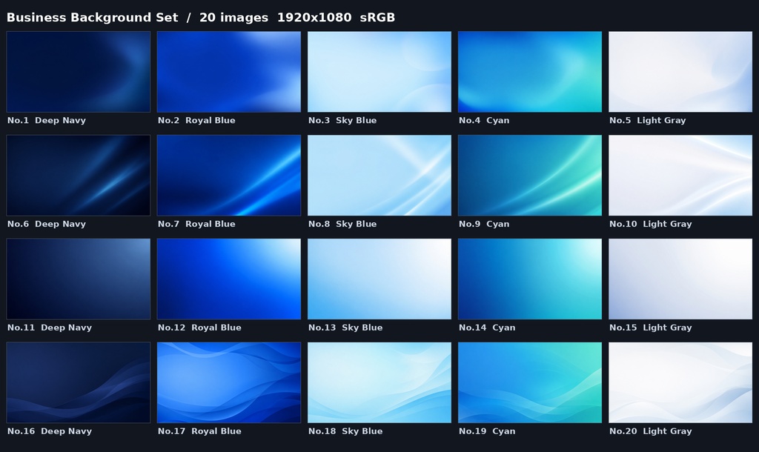Screen dimensions: 759x452
Task: Click the "No.18 Sky Blue" caption
Action: click(x=345, y=431)
